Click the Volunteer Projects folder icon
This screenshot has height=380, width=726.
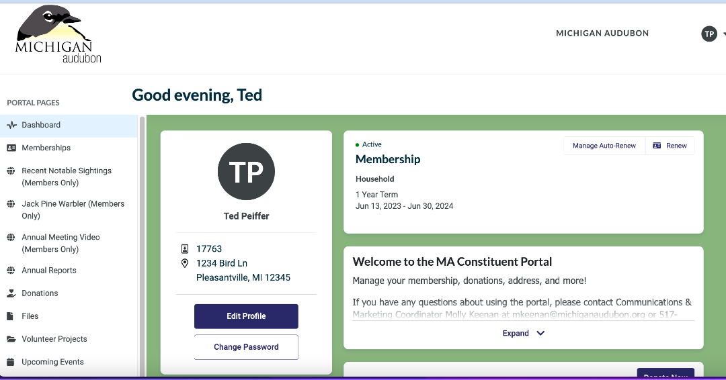click(x=11, y=339)
